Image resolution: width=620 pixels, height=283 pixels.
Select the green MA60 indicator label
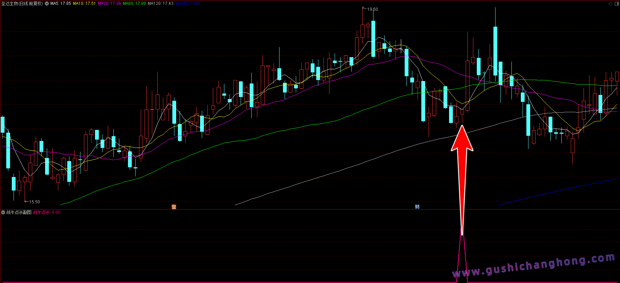click(134, 3)
